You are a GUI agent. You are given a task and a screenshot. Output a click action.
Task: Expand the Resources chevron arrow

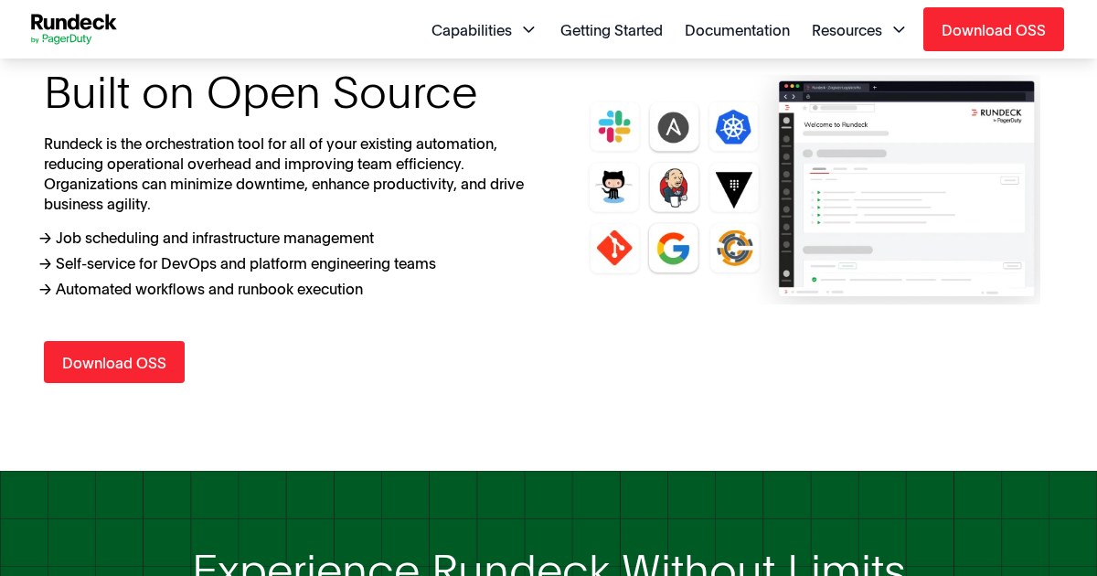pyautogui.click(x=899, y=30)
